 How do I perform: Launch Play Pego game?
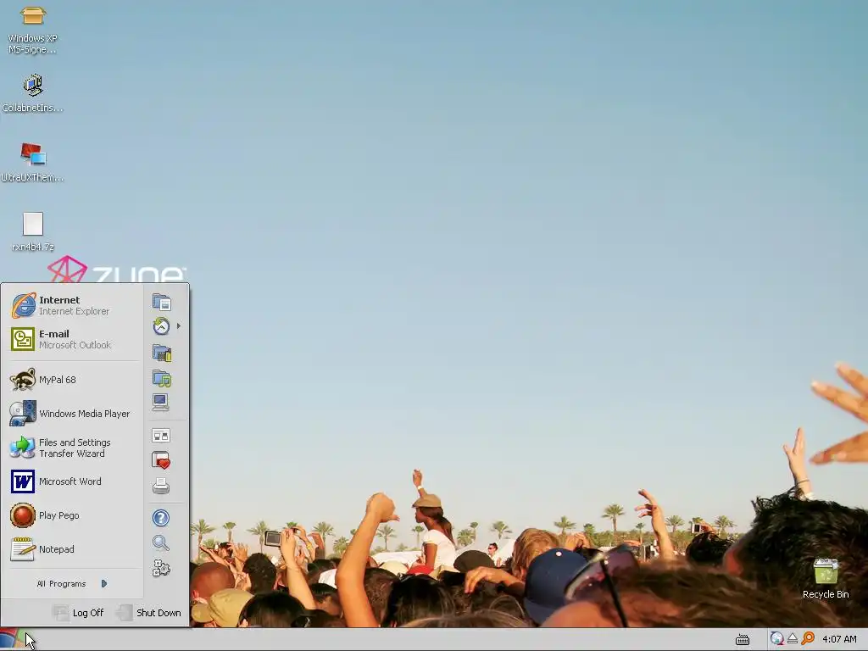click(x=72, y=515)
